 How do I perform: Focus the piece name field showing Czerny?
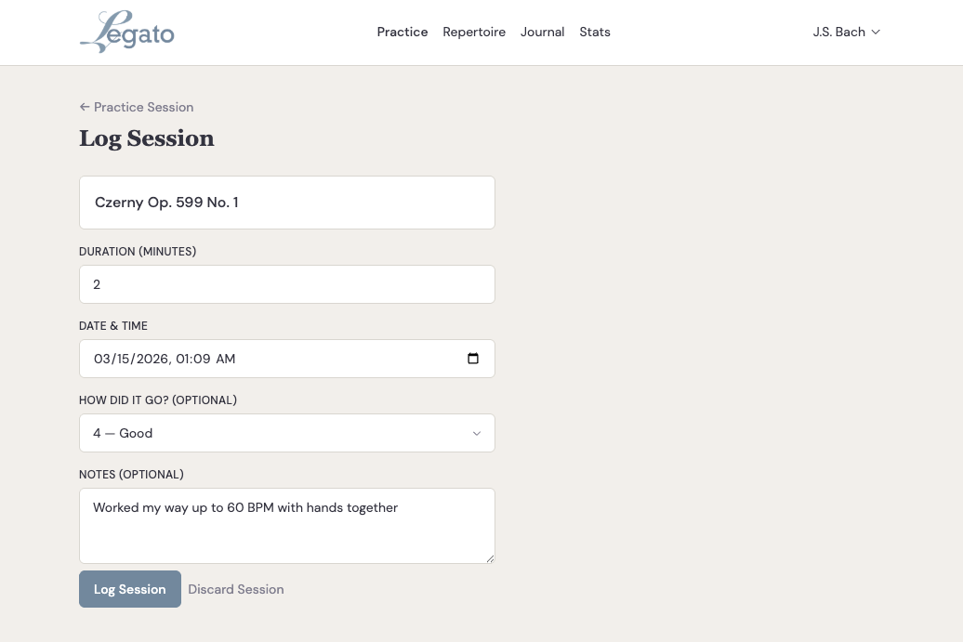(287, 202)
